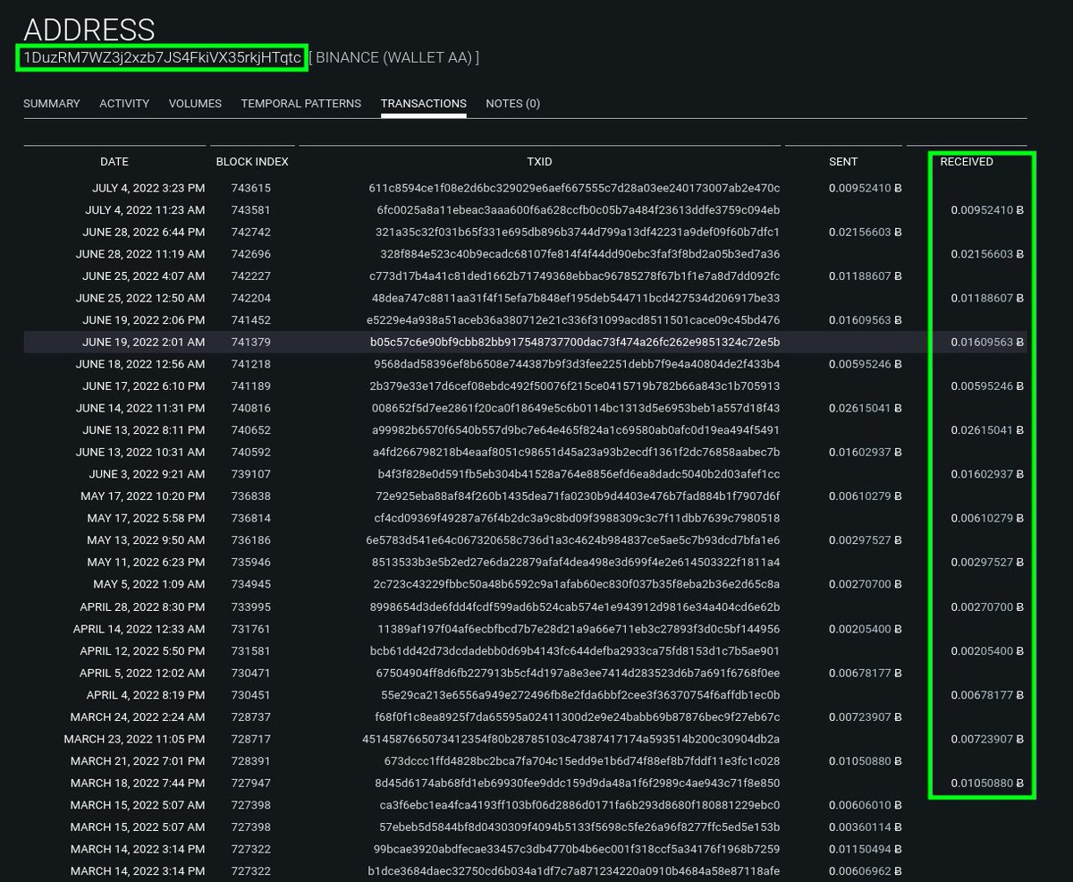The width and height of the screenshot is (1073, 882).
Task: Open transaction starting e5229e4a938a51ac
Action: click(x=573, y=319)
